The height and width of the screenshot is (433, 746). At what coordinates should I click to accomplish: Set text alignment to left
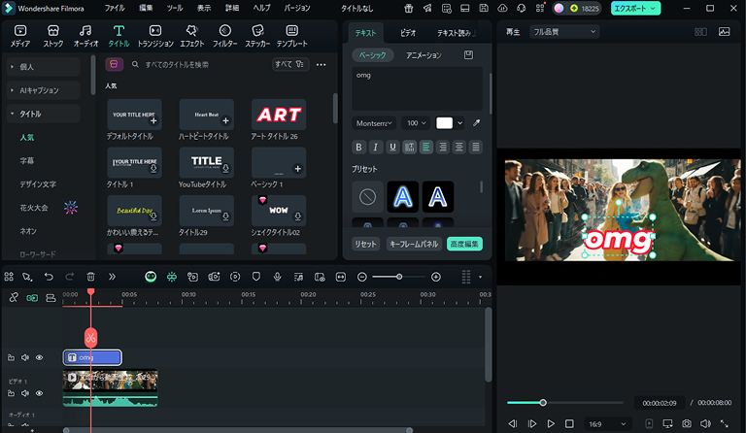point(425,147)
